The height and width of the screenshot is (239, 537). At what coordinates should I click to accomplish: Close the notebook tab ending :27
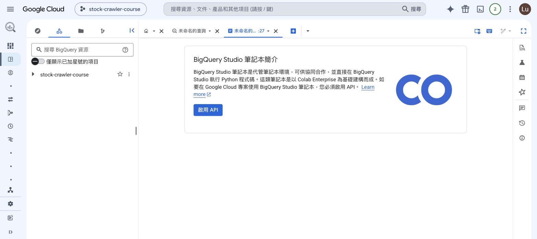pos(276,31)
